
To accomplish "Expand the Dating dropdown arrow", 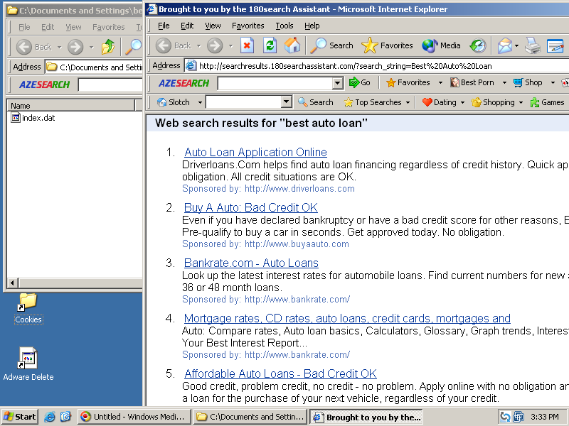I will tap(462, 102).
